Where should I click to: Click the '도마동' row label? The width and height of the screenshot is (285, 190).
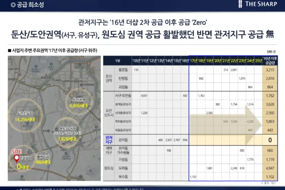pyautogui.click(x=123, y=168)
